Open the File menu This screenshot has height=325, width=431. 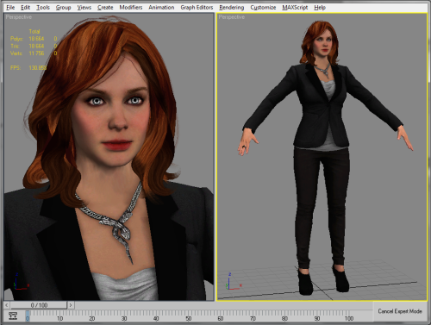click(10, 8)
